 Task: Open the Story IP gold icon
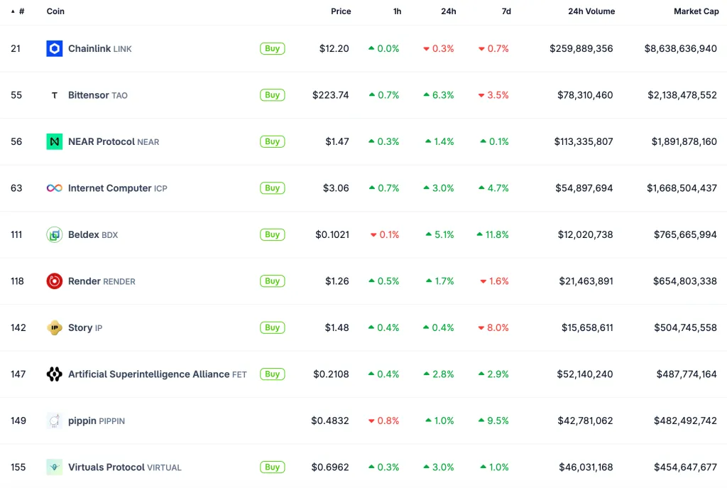tap(55, 327)
